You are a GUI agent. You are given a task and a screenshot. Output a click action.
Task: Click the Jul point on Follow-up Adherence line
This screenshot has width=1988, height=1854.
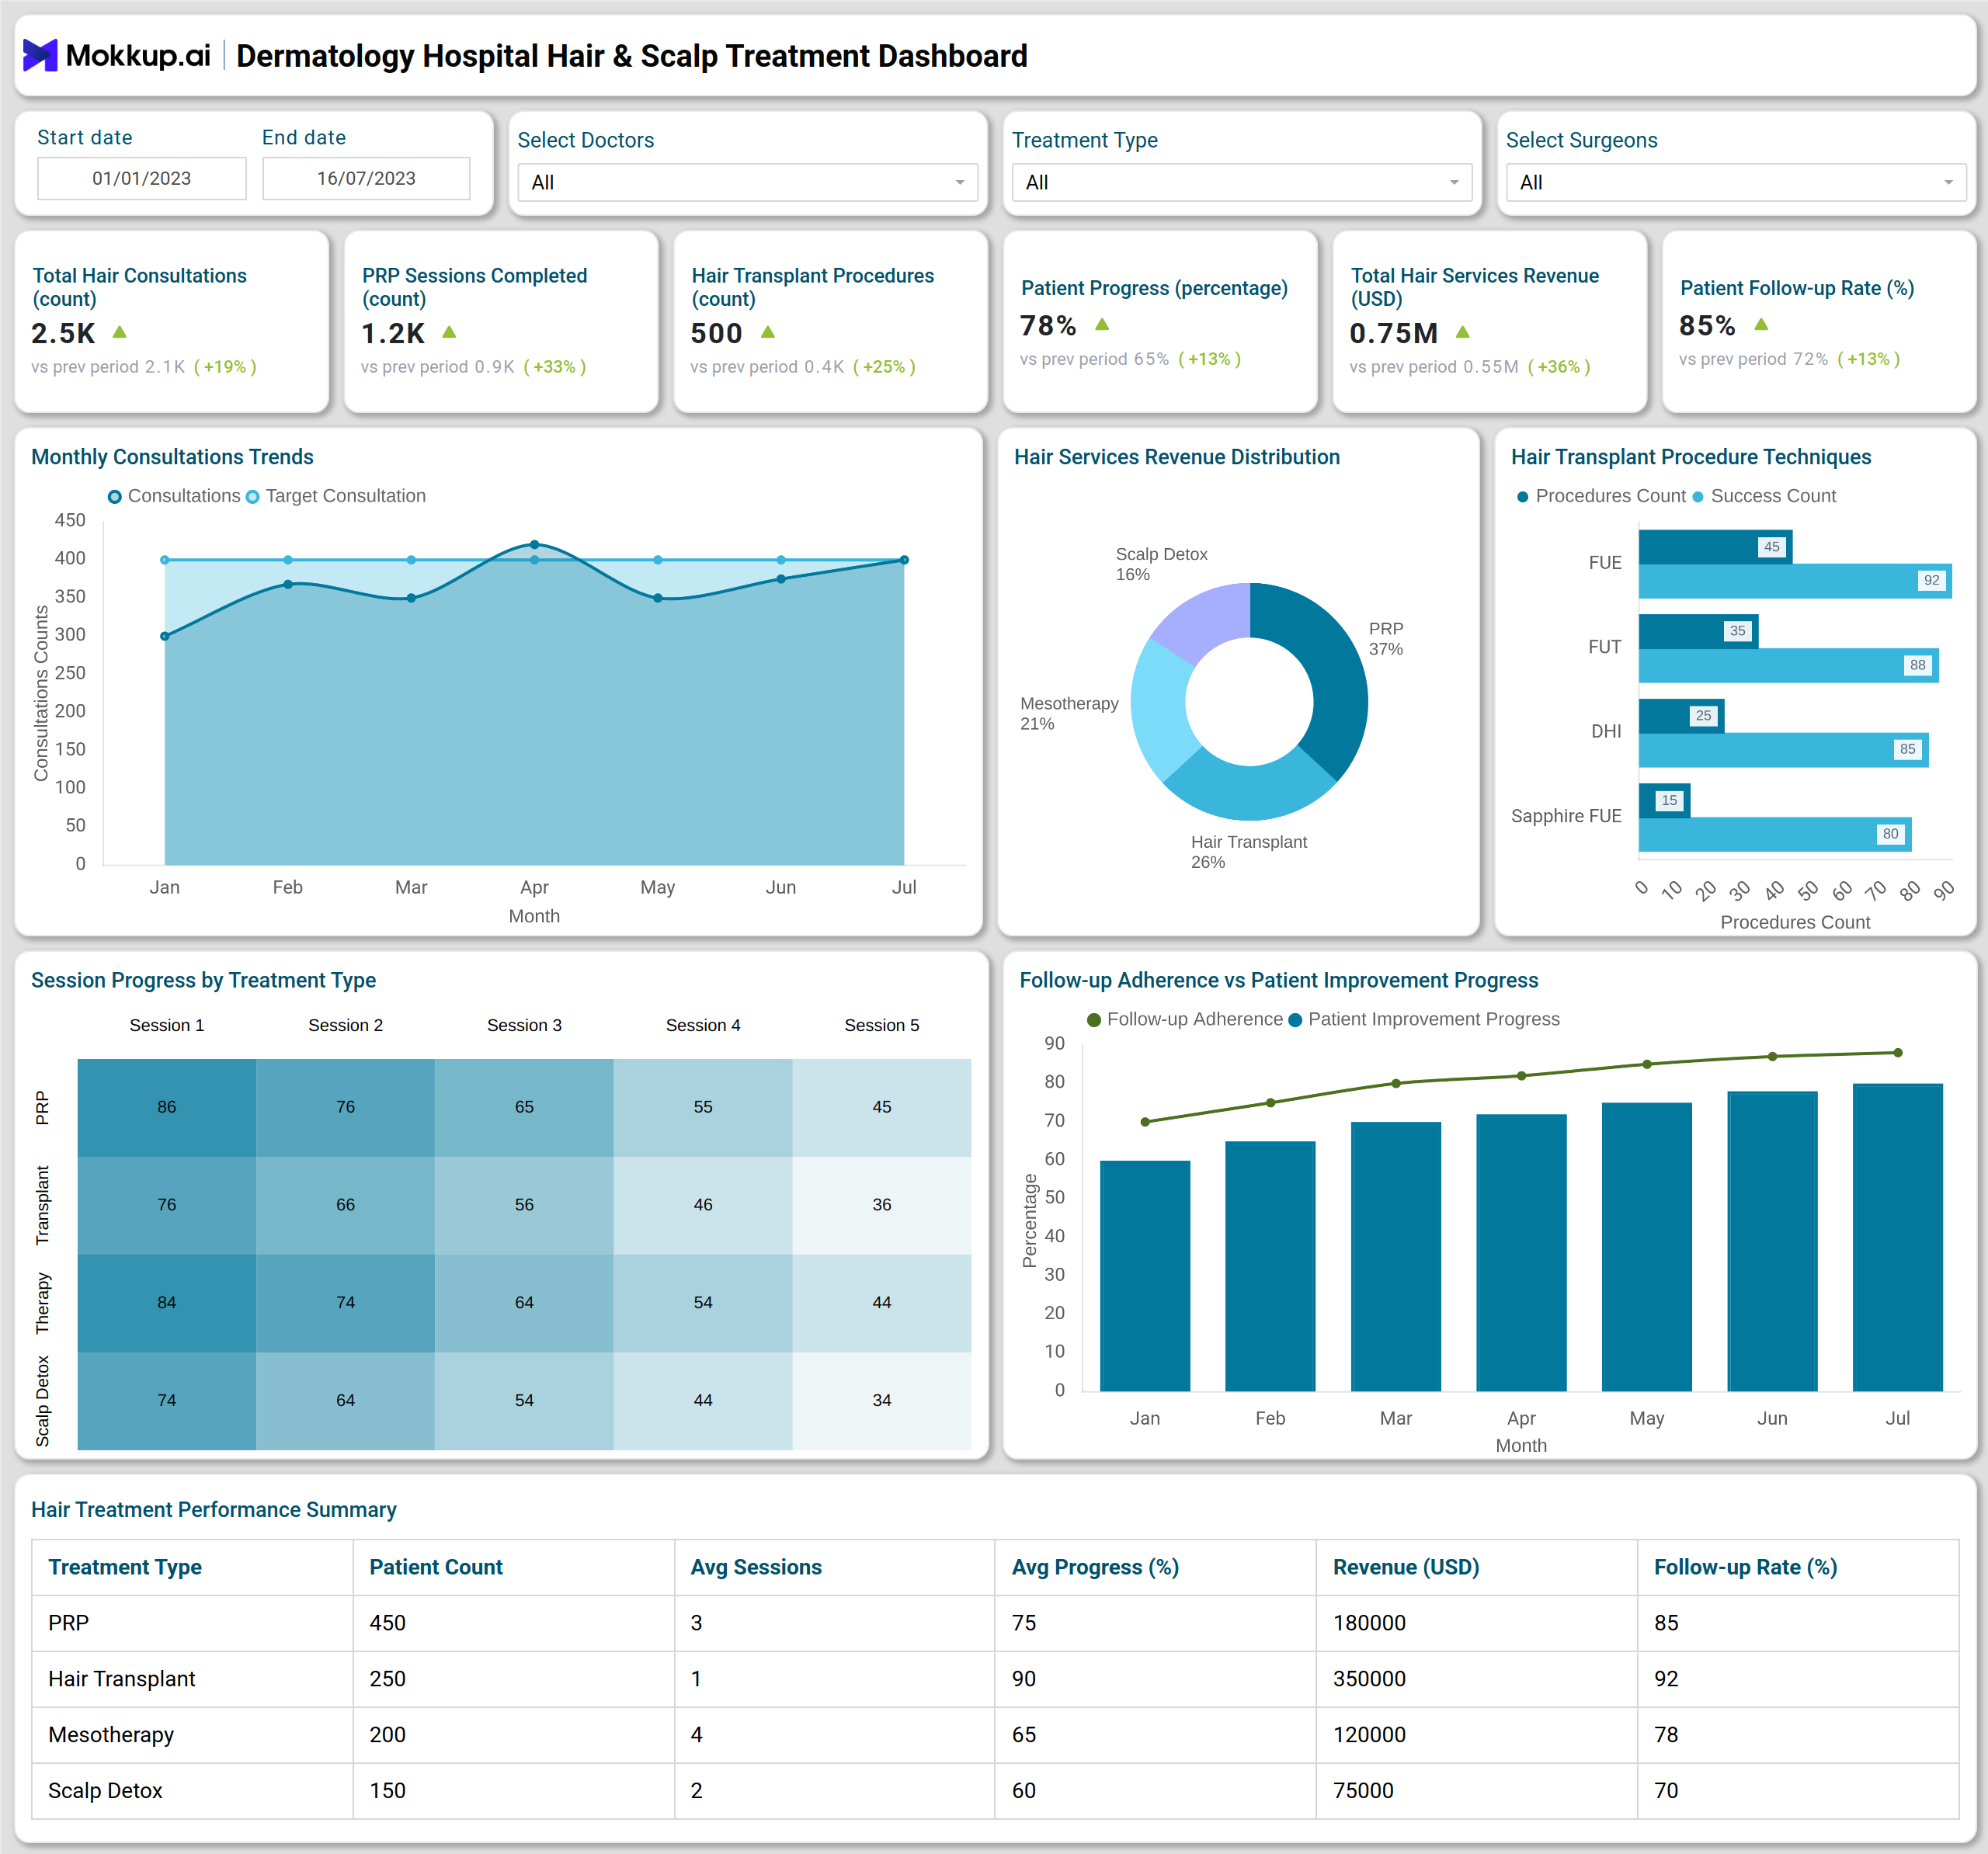[1897, 1053]
